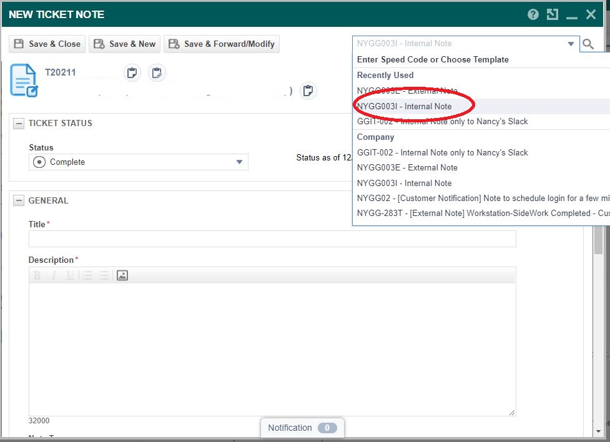
Task: Toggle bold formatting in Description editor
Action: (37, 275)
